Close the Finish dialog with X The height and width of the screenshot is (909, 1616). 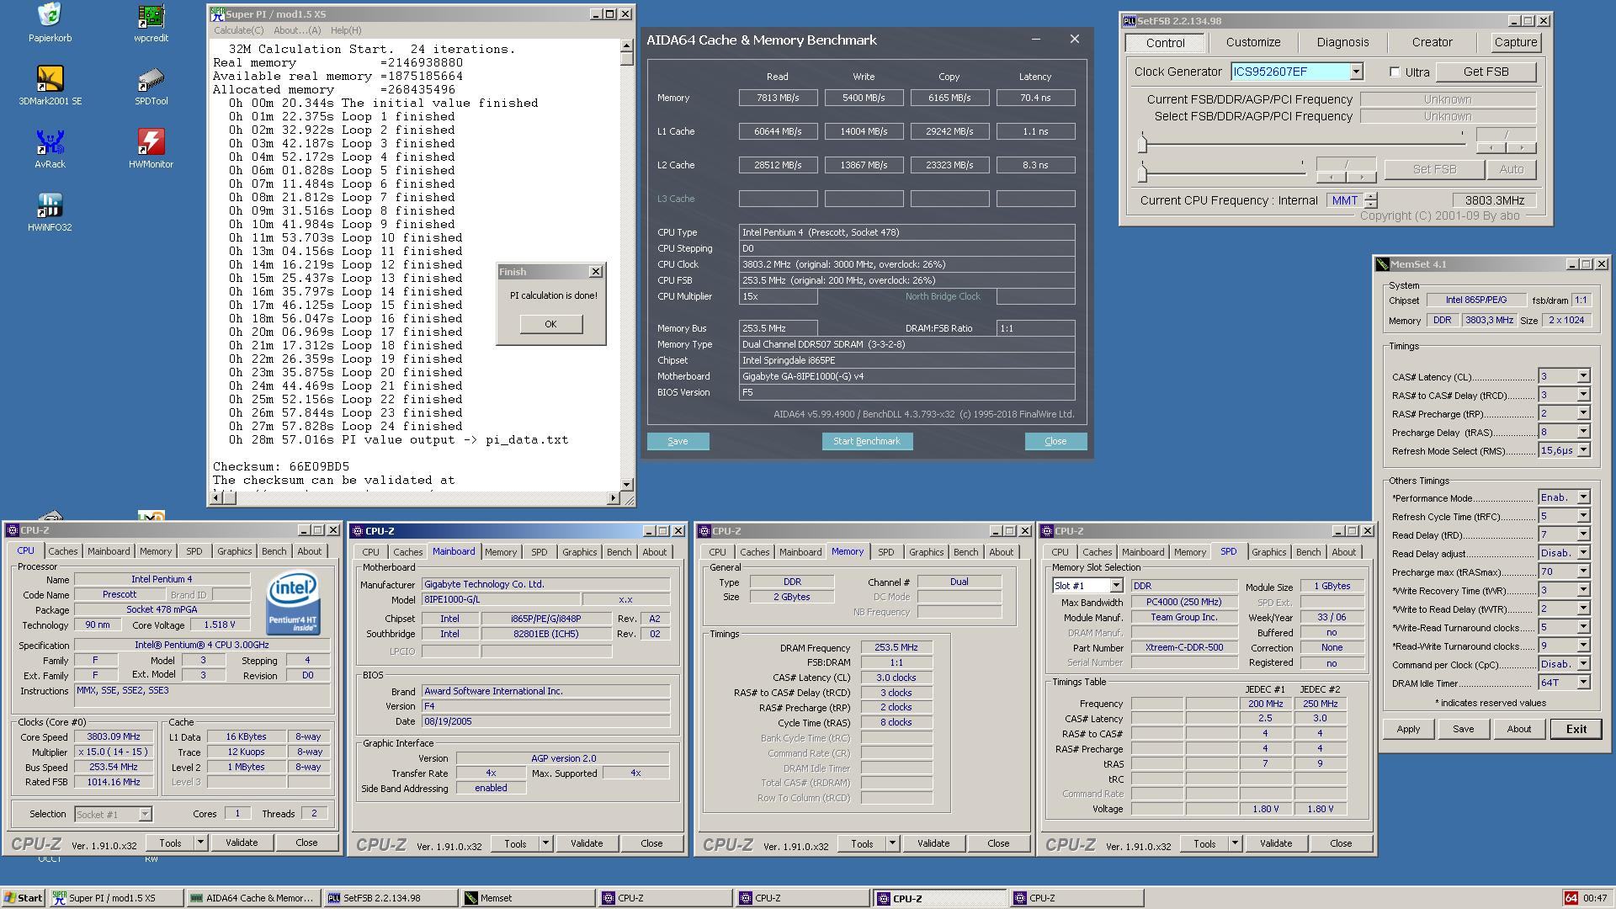[596, 272]
